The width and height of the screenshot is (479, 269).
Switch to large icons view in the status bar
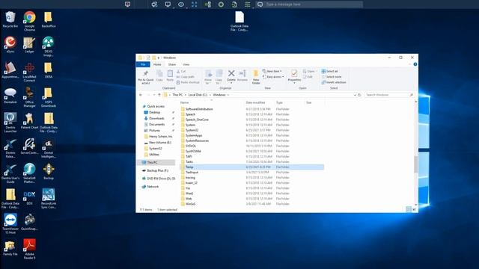(414, 209)
